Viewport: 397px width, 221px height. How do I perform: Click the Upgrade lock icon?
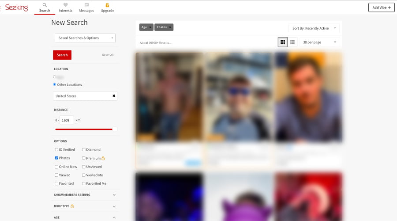tap(107, 5)
